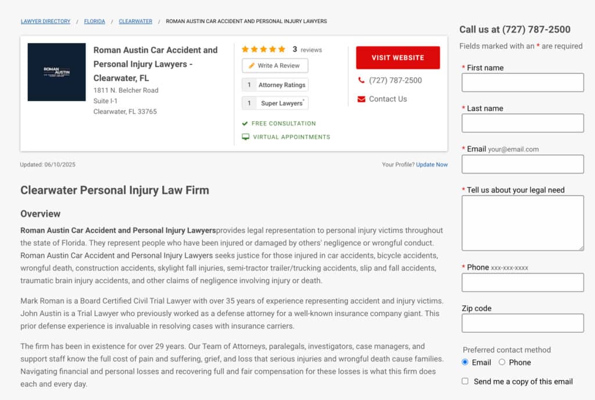
Task: Click the Overview heading
Action: (40, 214)
